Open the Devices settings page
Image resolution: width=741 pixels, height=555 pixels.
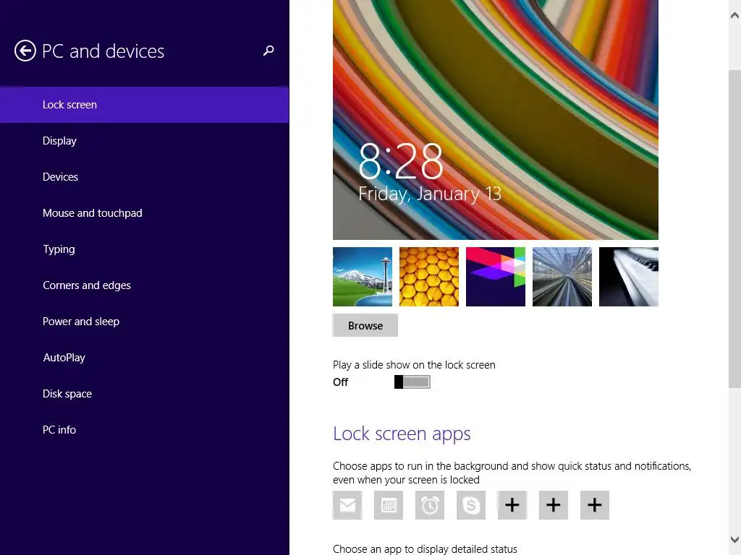(145, 177)
